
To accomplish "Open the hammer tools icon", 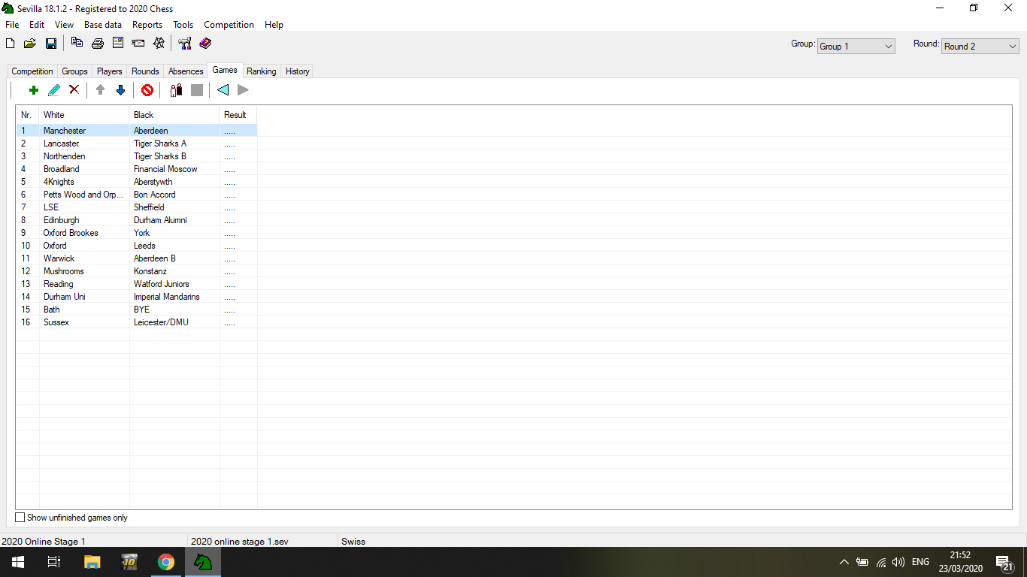I will click(x=185, y=44).
